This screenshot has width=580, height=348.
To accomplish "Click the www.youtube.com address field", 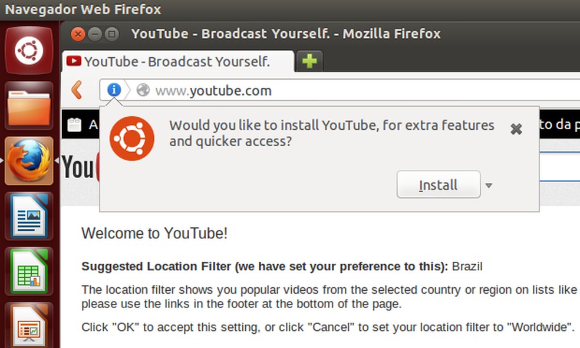I will (x=354, y=90).
